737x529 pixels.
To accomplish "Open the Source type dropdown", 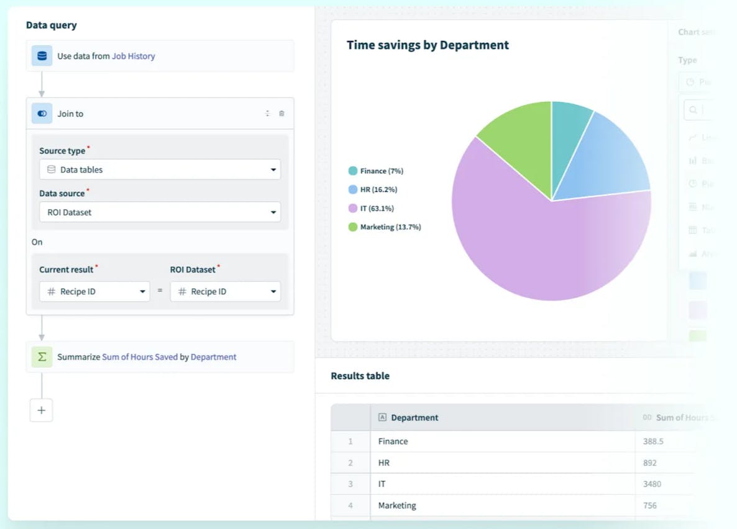I will 160,170.
